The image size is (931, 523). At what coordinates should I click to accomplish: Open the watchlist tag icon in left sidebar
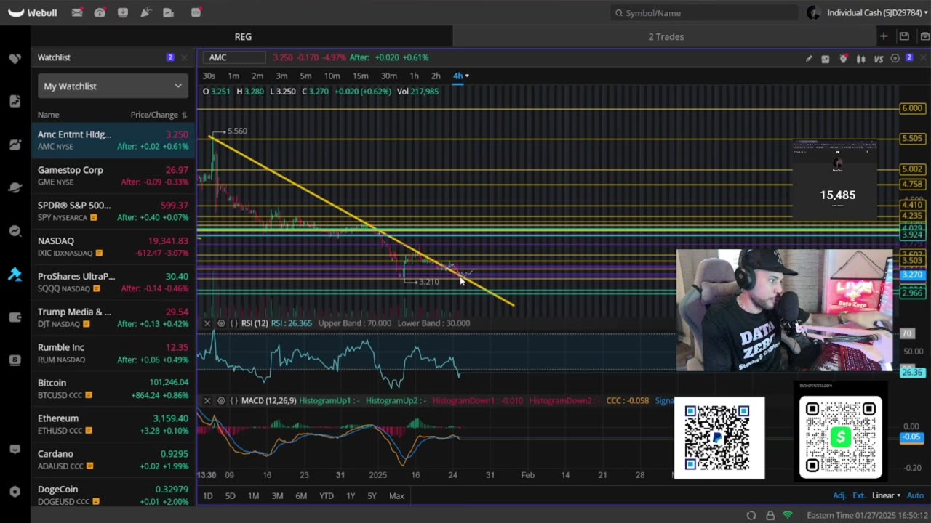tap(15, 58)
